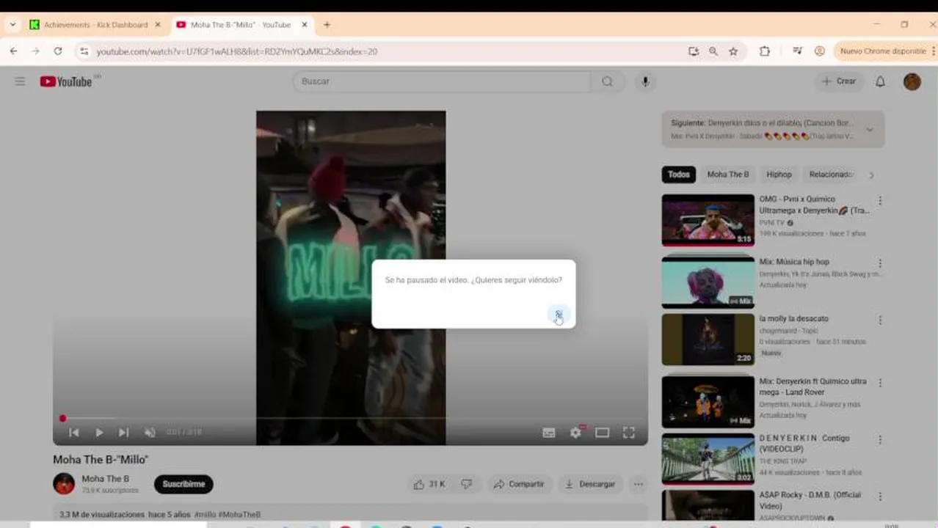Open options menu for Mix: Denyerkin ft Quimico
The height and width of the screenshot is (528, 938).
[880, 383]
